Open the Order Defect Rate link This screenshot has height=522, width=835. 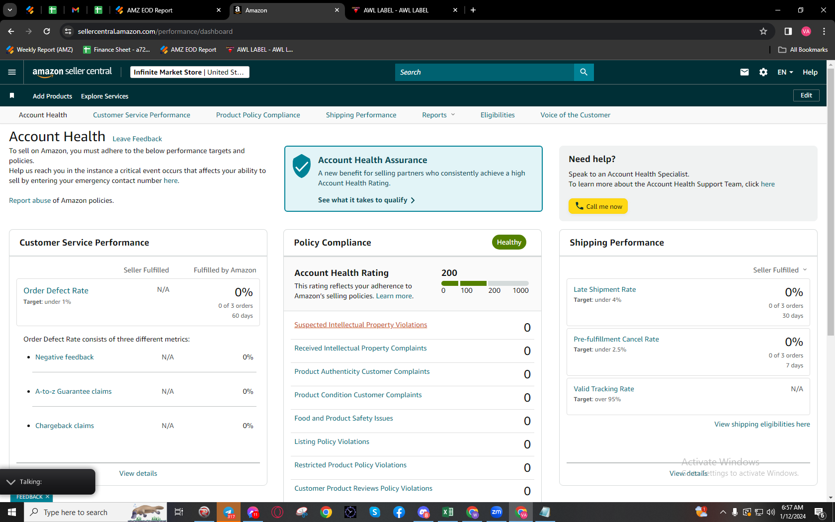click(56, 290)
